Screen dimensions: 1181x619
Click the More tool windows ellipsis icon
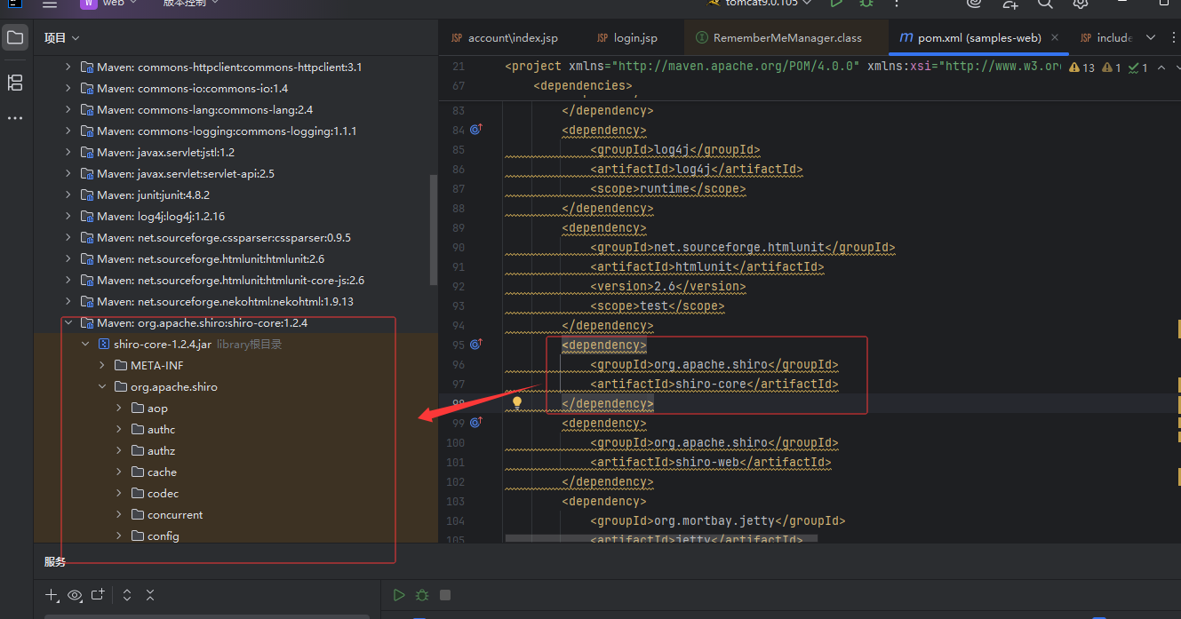point(15,118)
